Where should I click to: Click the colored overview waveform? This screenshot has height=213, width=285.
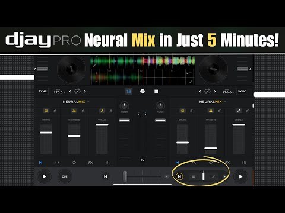[x=142, y=61]
